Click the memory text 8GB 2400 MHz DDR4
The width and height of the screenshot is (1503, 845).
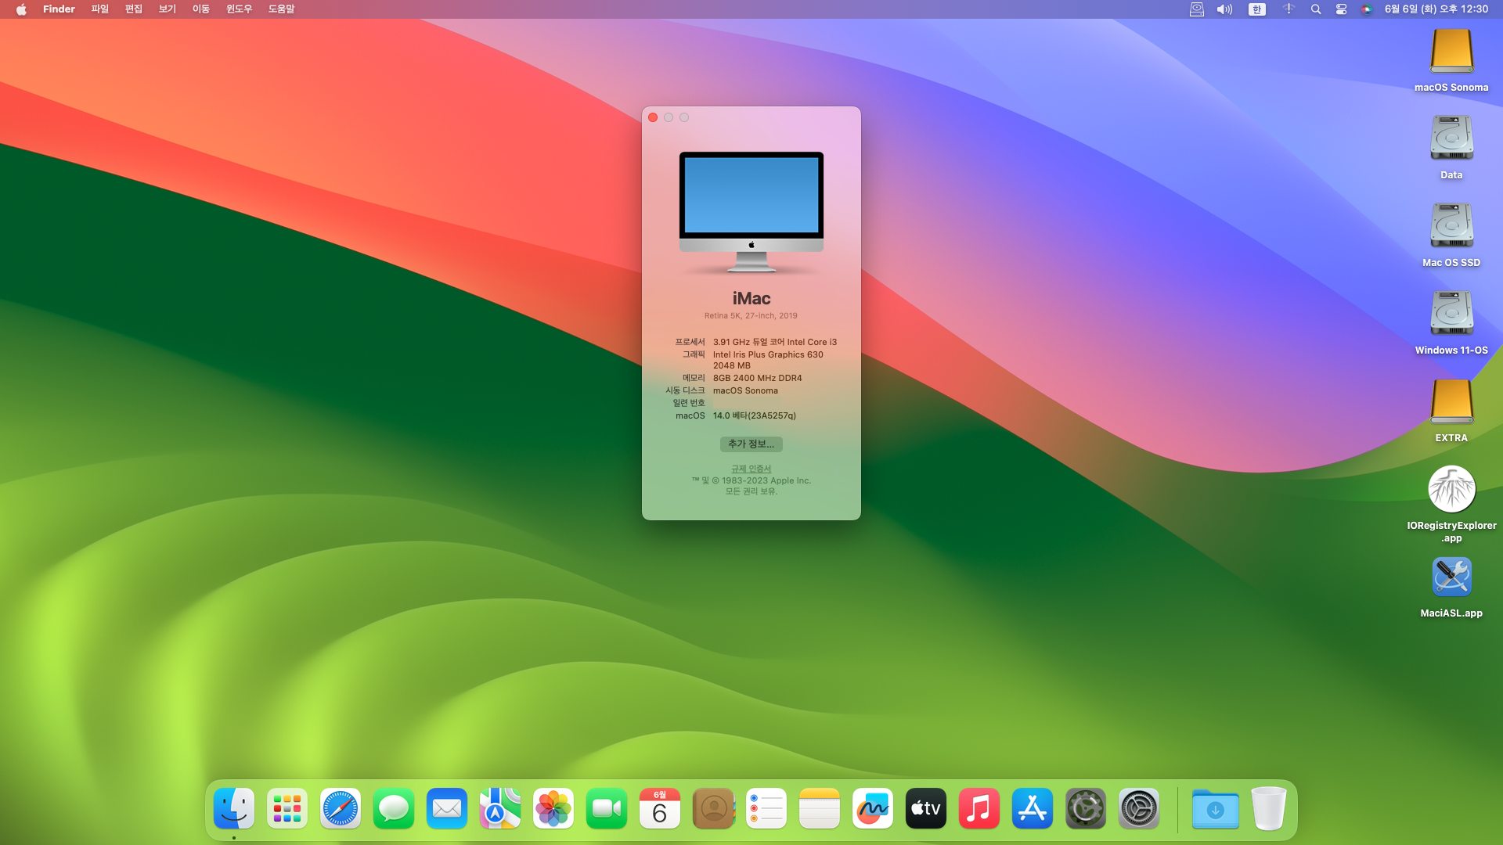tap(758, 378)
